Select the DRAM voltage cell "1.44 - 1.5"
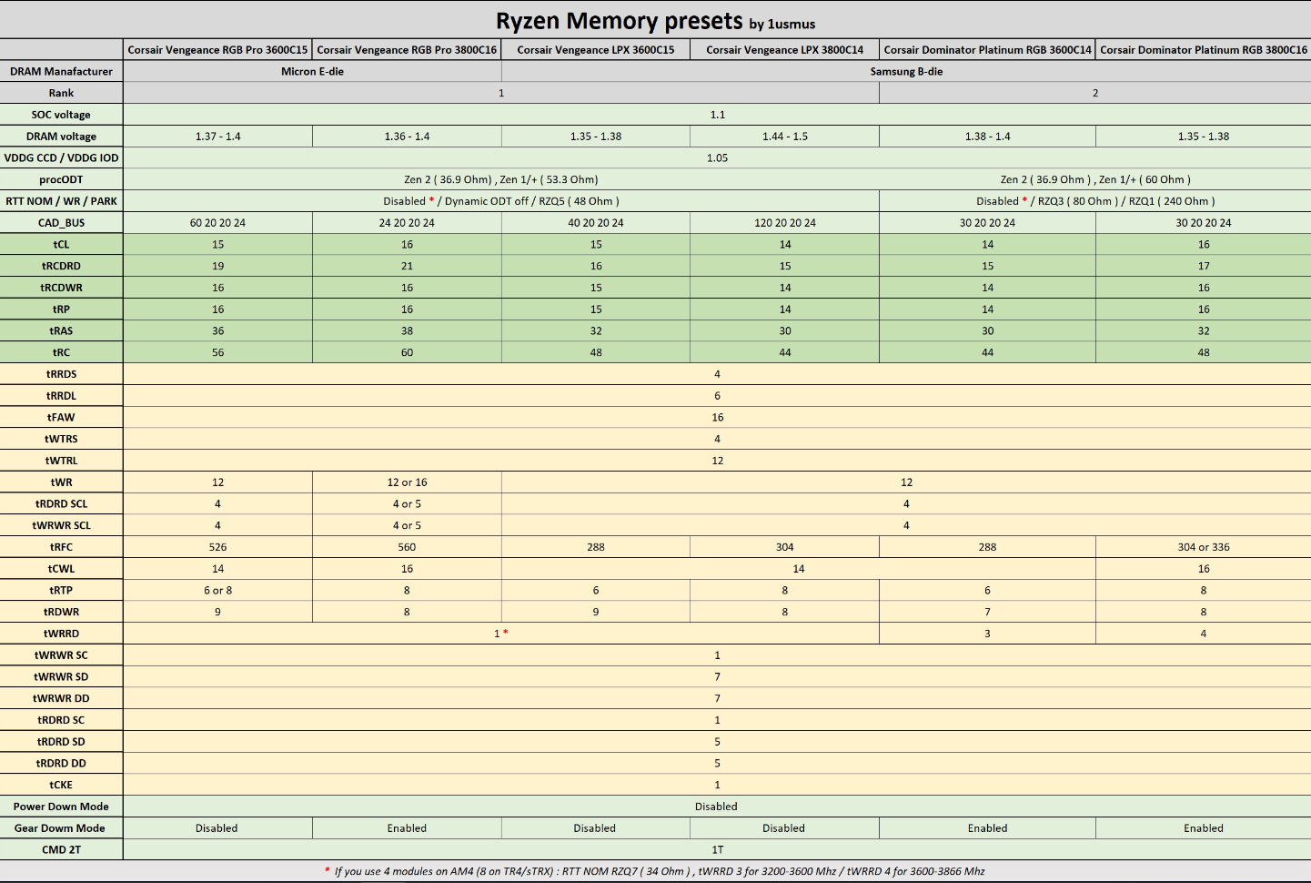 pyautogui.click(x=785, y=137)
